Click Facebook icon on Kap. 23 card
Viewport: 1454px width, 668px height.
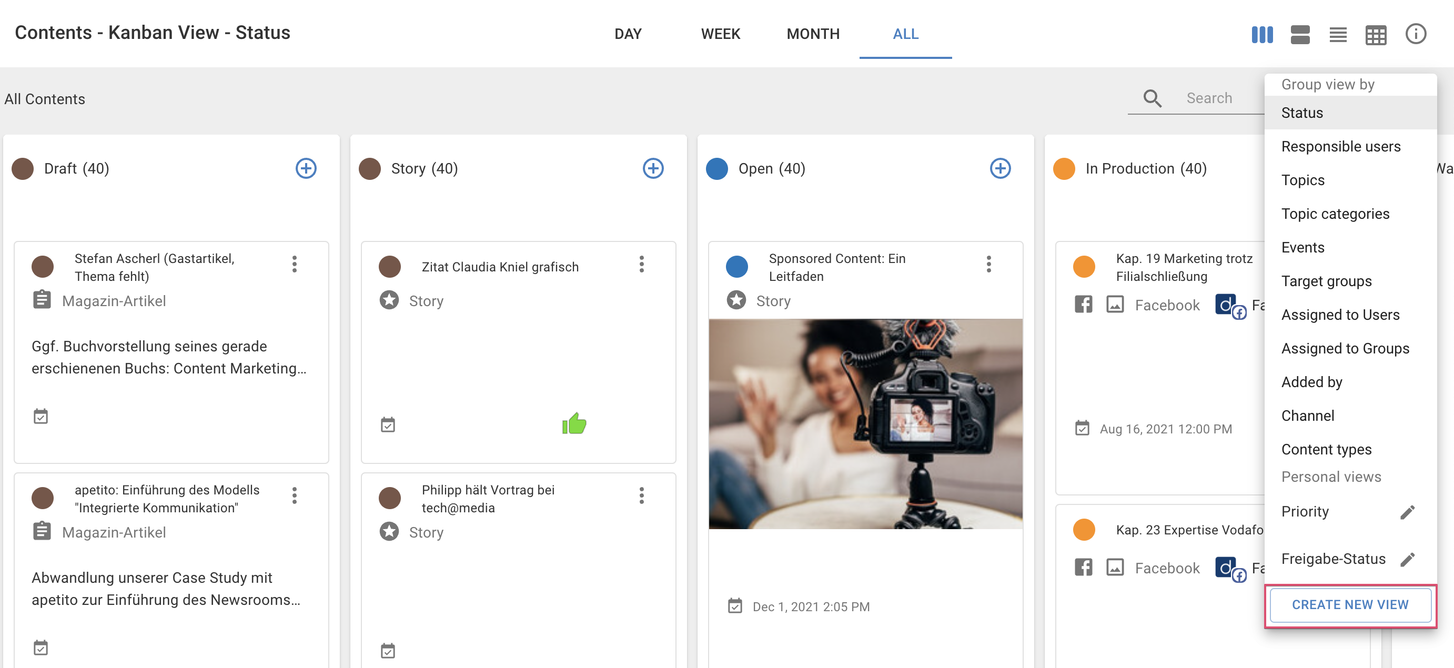click(1083, 568)
